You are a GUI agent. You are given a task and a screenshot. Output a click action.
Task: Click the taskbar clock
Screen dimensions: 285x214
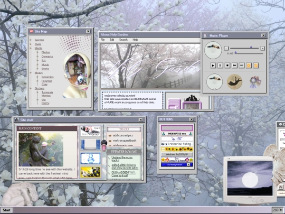[x=278, y=210]
